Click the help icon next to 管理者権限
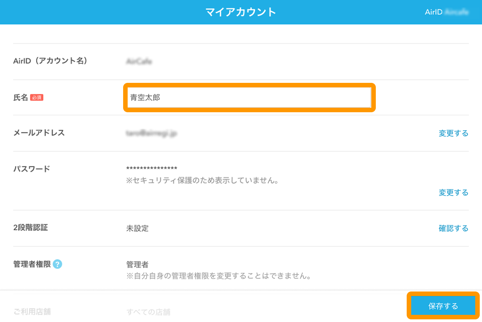Image resolution: width=482 pixels, height=322 pixels. 57,264
